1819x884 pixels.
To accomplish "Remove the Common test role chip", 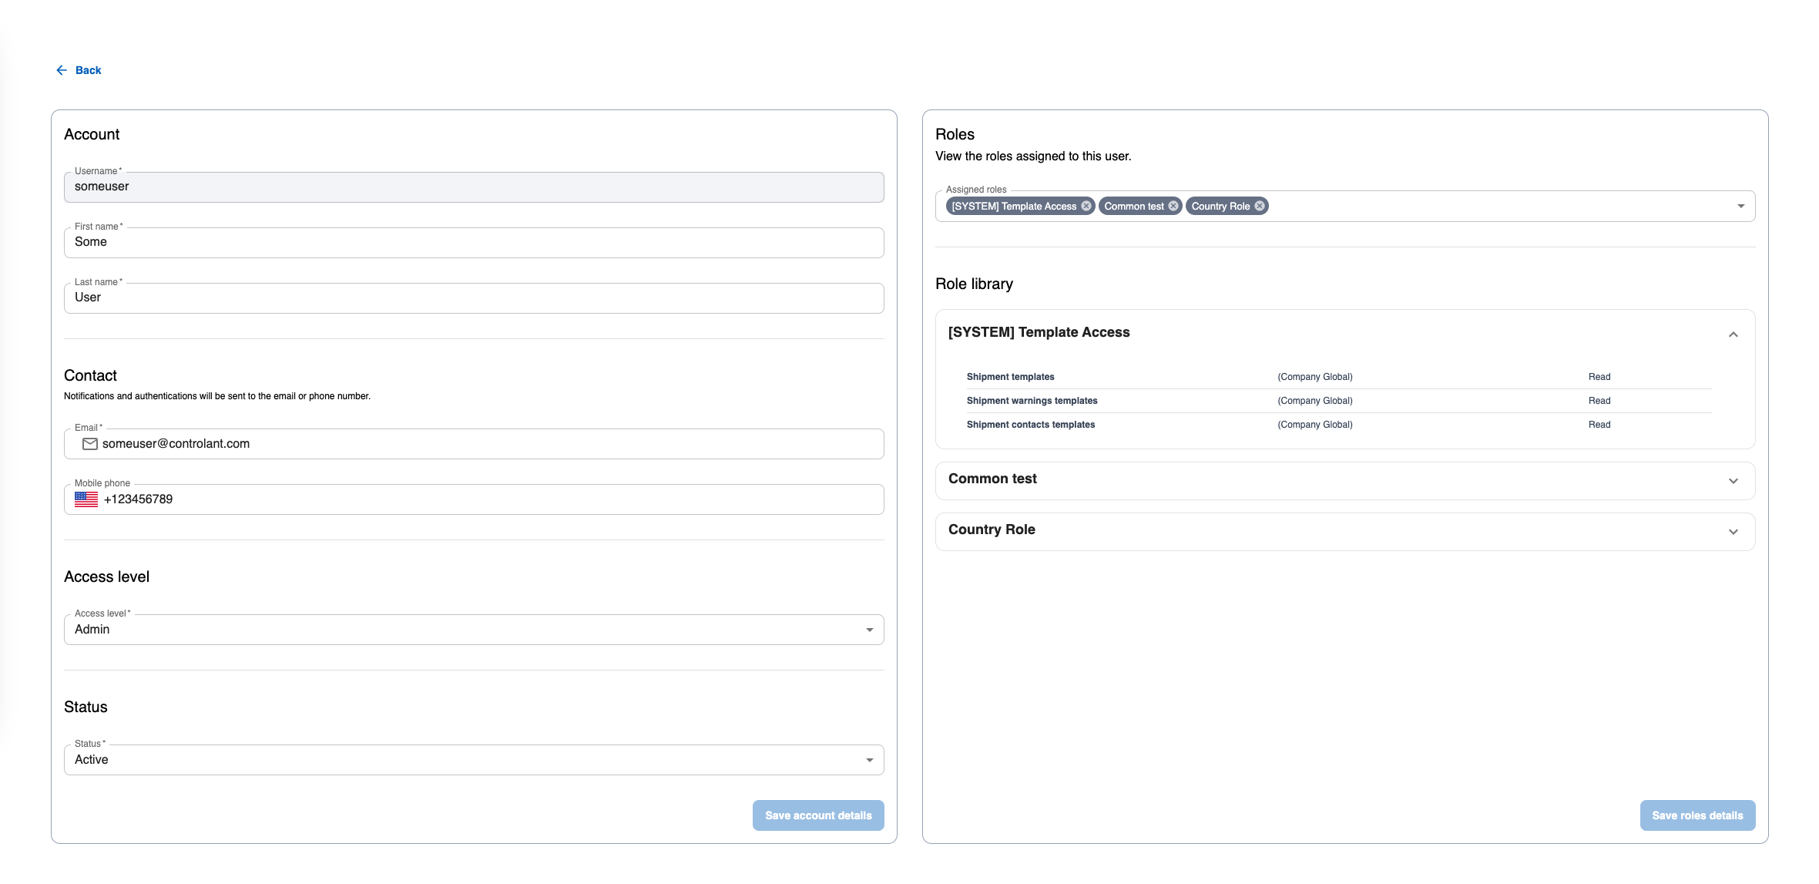I will click(1173, 206).
